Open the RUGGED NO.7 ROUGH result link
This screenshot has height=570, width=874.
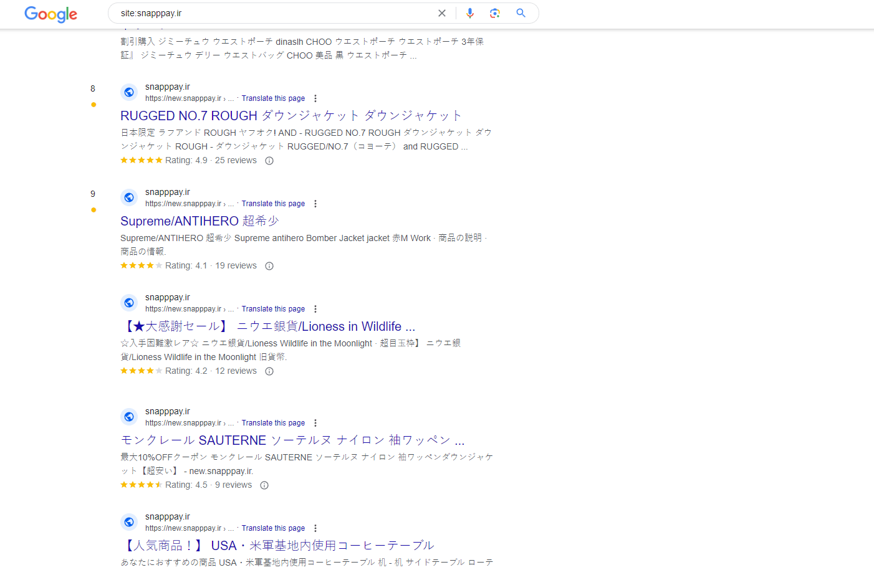291,116
